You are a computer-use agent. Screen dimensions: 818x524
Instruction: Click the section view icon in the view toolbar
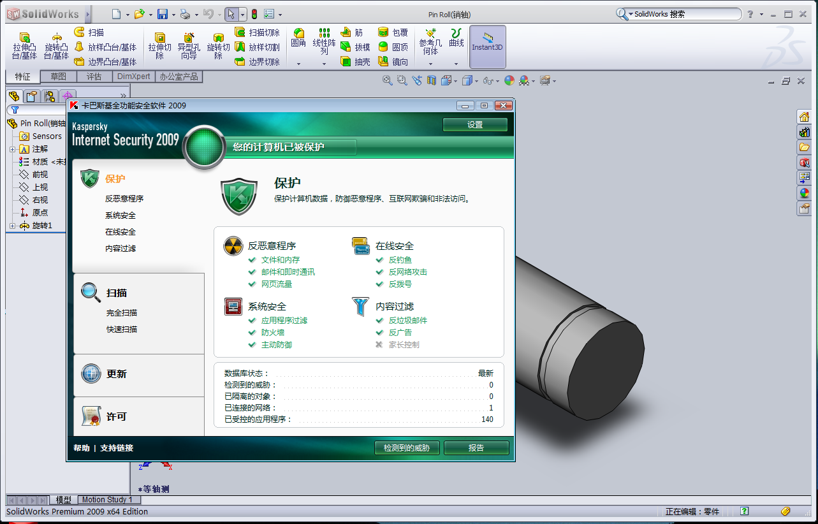432,80
